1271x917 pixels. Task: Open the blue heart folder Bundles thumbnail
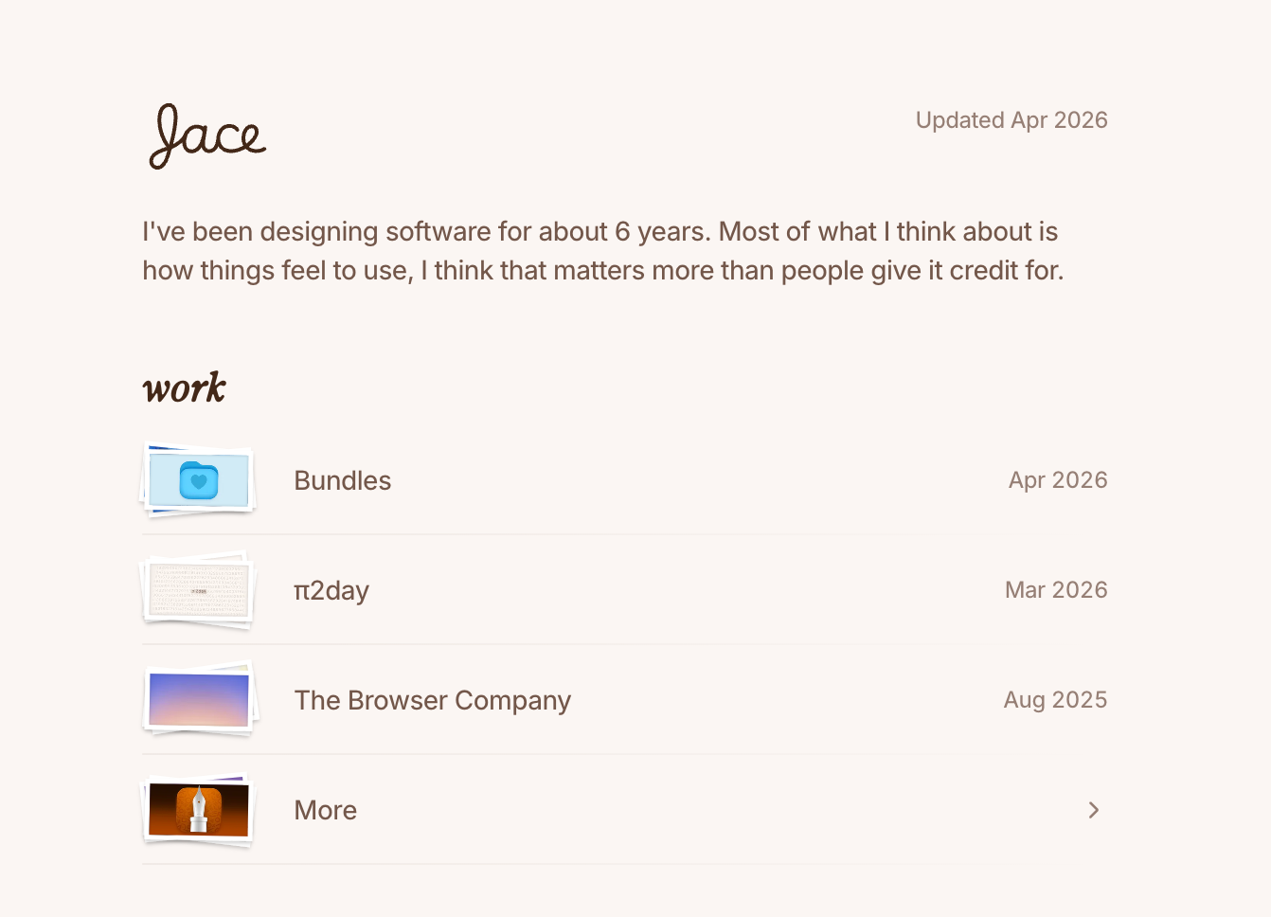coord(199,480)
